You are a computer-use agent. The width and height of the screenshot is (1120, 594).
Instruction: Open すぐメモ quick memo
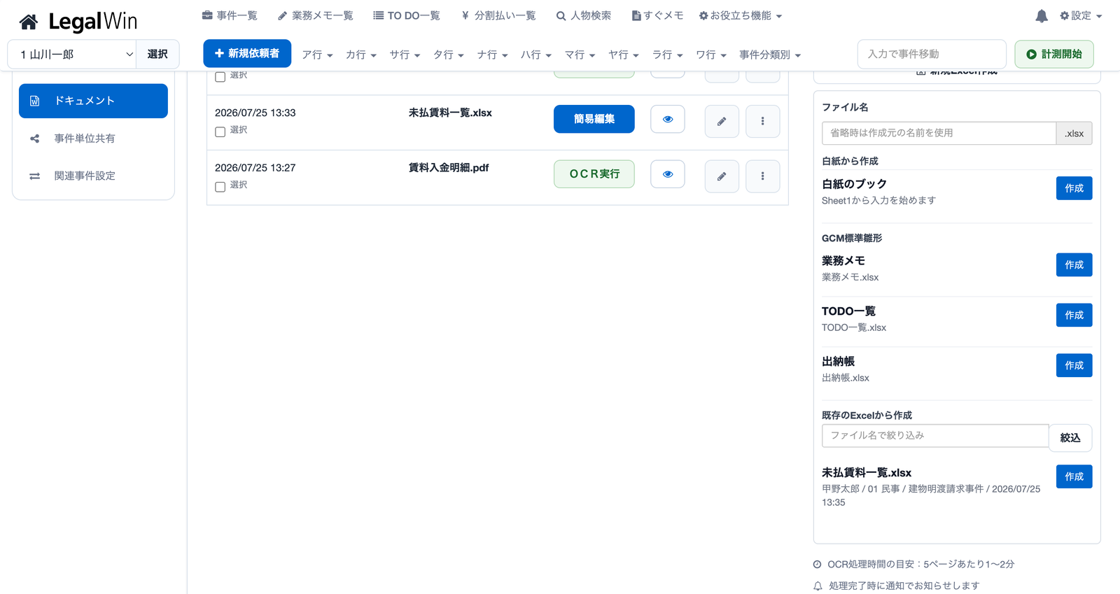657,15
